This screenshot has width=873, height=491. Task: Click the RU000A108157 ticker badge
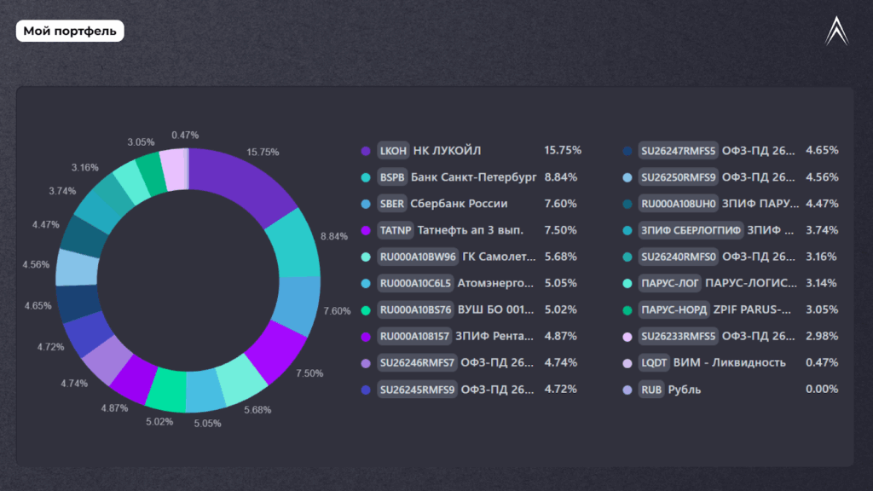[x=414, y=336]
